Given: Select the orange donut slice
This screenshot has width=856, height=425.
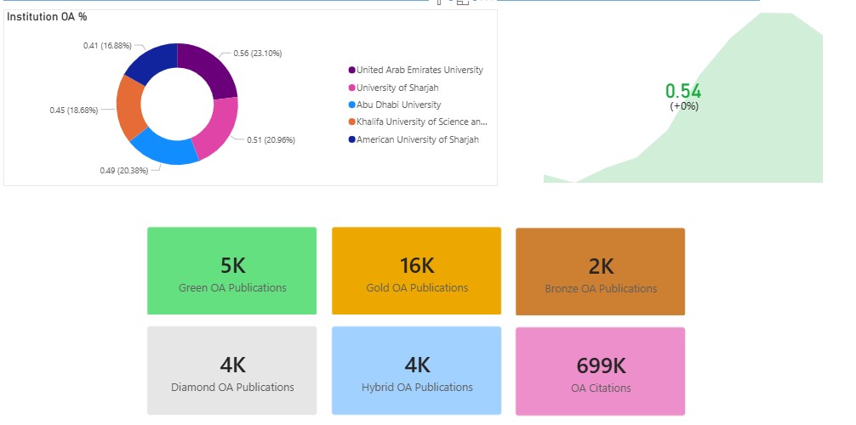Looking at the screenshot, I should coord(130,109).
